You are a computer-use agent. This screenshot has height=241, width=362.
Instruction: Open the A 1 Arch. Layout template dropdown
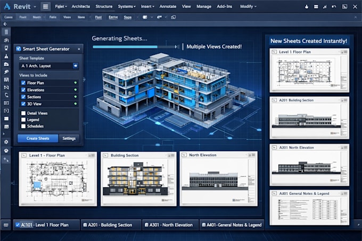[x=76, y=66]
